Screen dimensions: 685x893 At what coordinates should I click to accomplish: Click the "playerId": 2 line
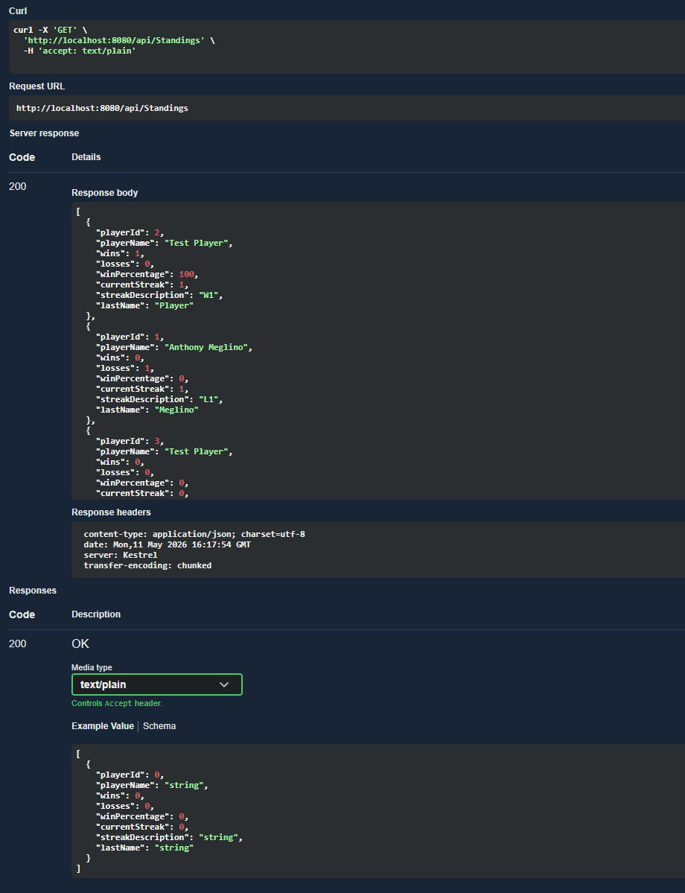130,232
